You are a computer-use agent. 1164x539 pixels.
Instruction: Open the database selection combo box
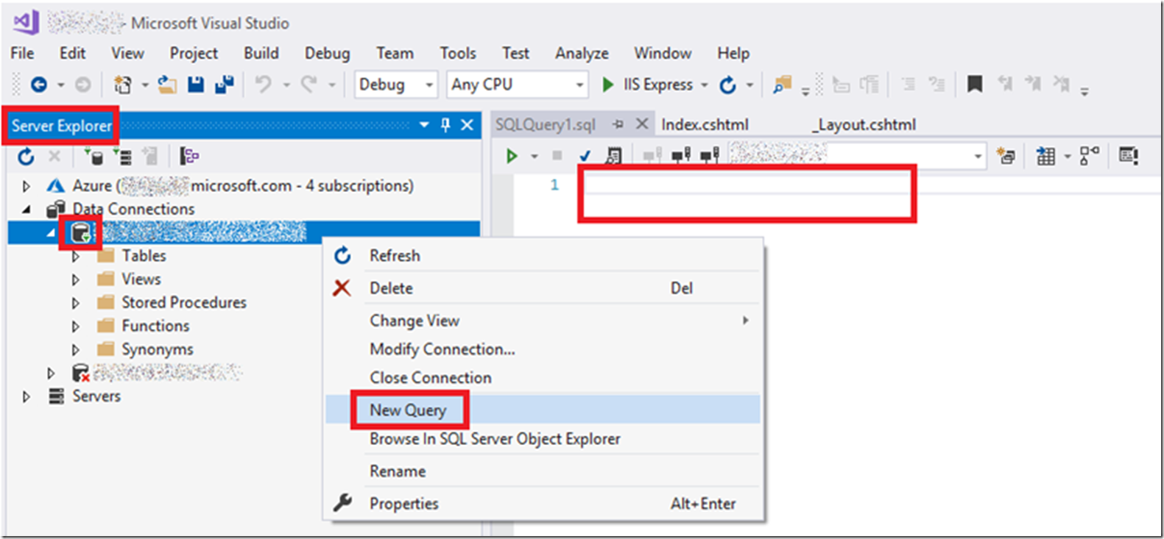tap(857, 156)
